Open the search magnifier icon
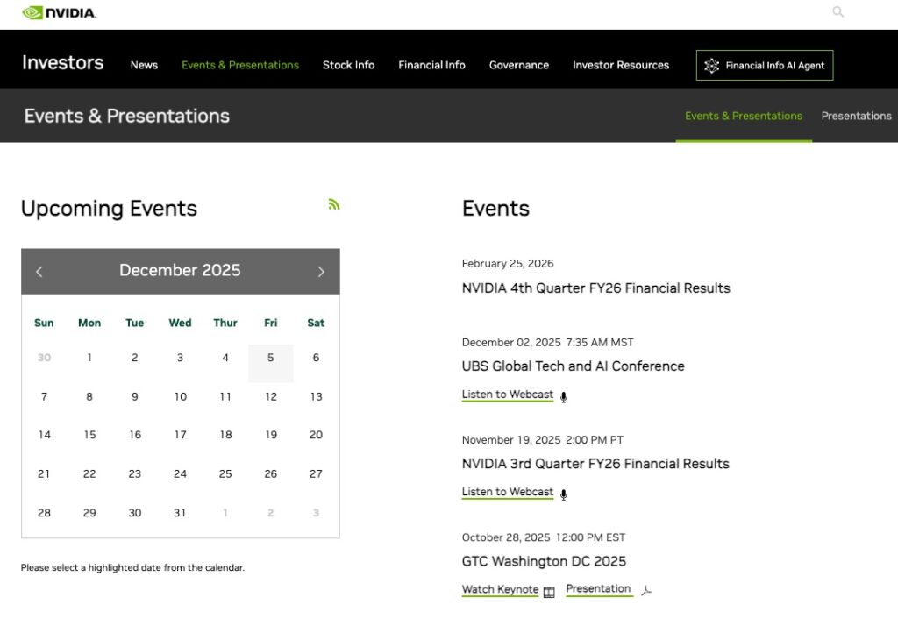Image resolution: width=898 pixels, height=626 pixels. (837, 12)
